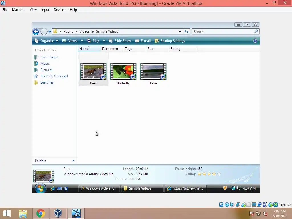
Task: Click the VirtualBox optical disc status icon
Action: (x=227, y=205)
